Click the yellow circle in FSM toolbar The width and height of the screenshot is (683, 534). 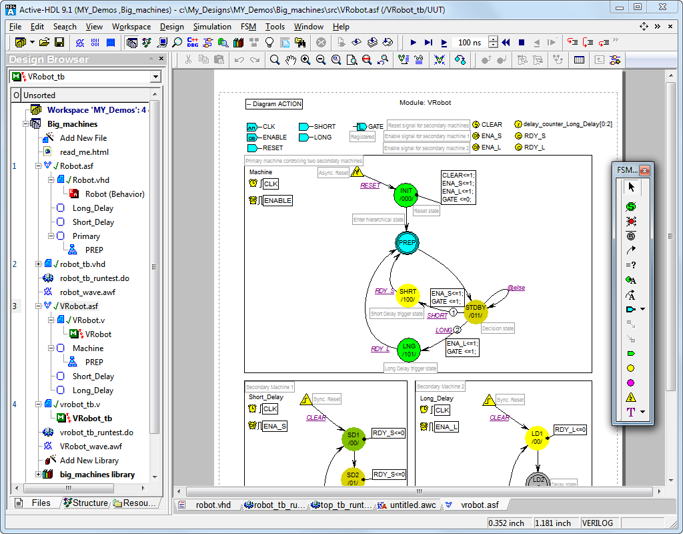pos(630,368)
